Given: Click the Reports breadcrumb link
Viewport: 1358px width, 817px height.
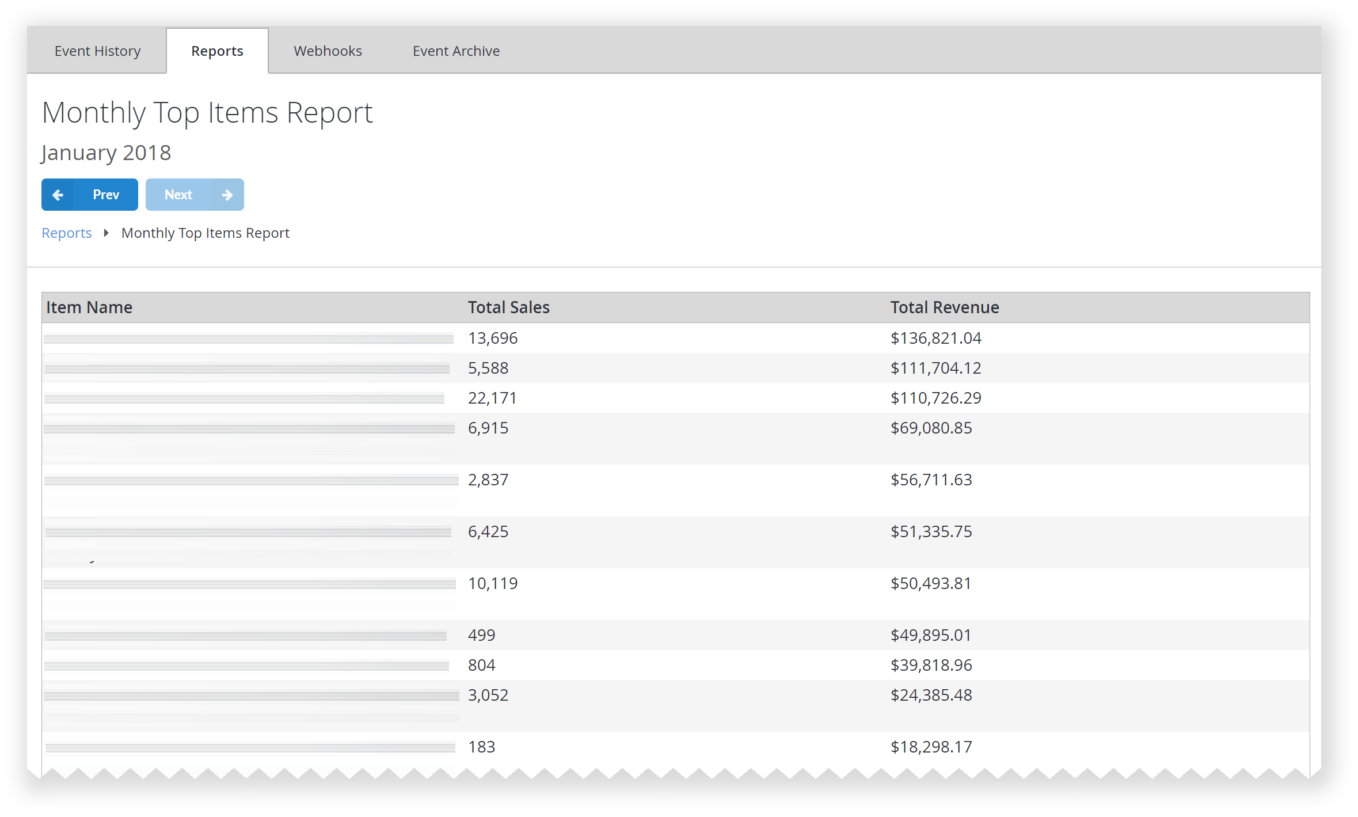Looking at the screenshot, I should pyautogui.click(x=66, y=232).
